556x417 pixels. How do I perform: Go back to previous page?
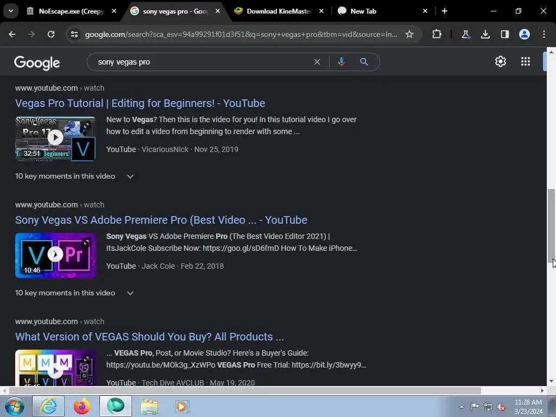point(12,34)
